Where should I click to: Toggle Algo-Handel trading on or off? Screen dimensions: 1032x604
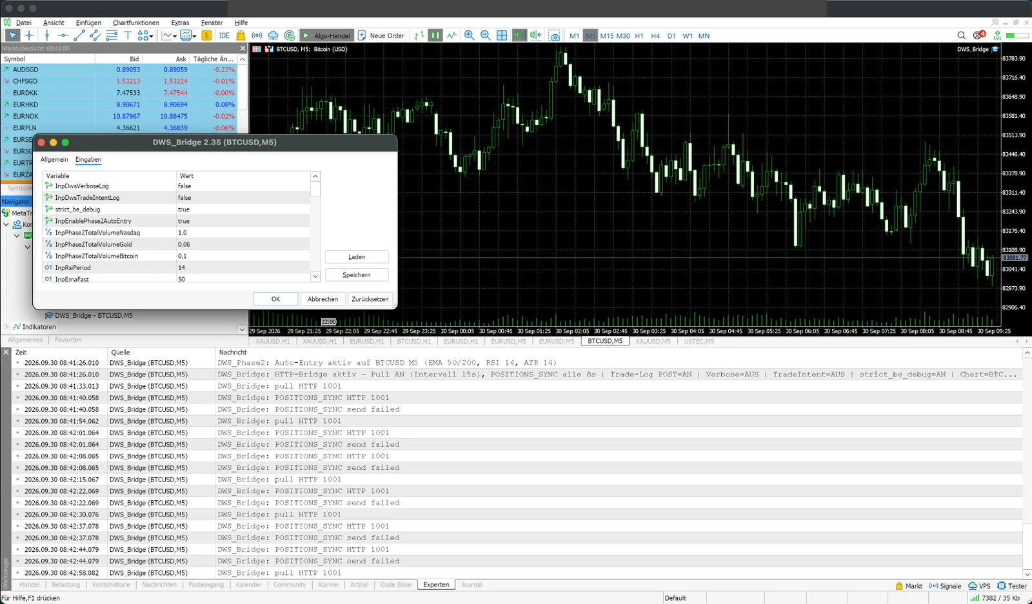point(326,35)
